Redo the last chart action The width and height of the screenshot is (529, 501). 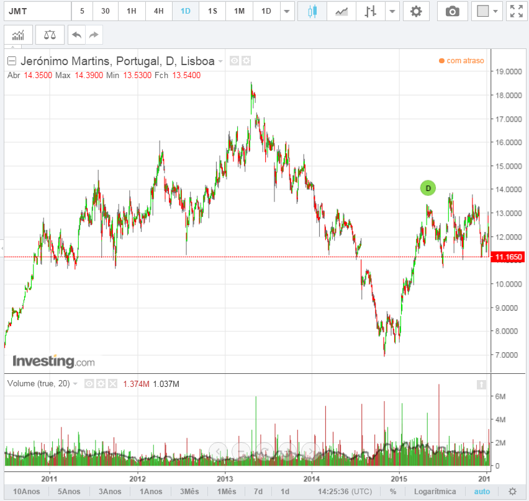coord(94,35)
